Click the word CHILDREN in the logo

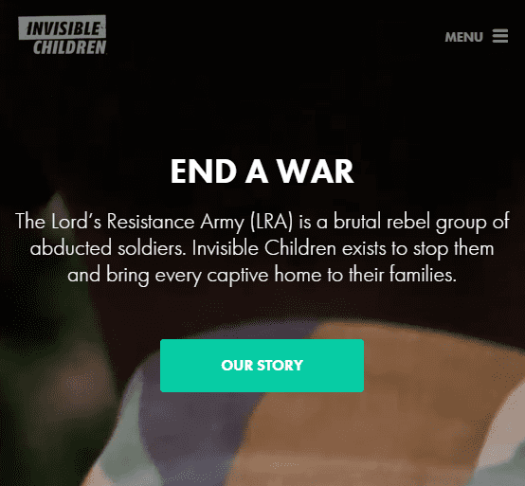(x=69, y=47)
